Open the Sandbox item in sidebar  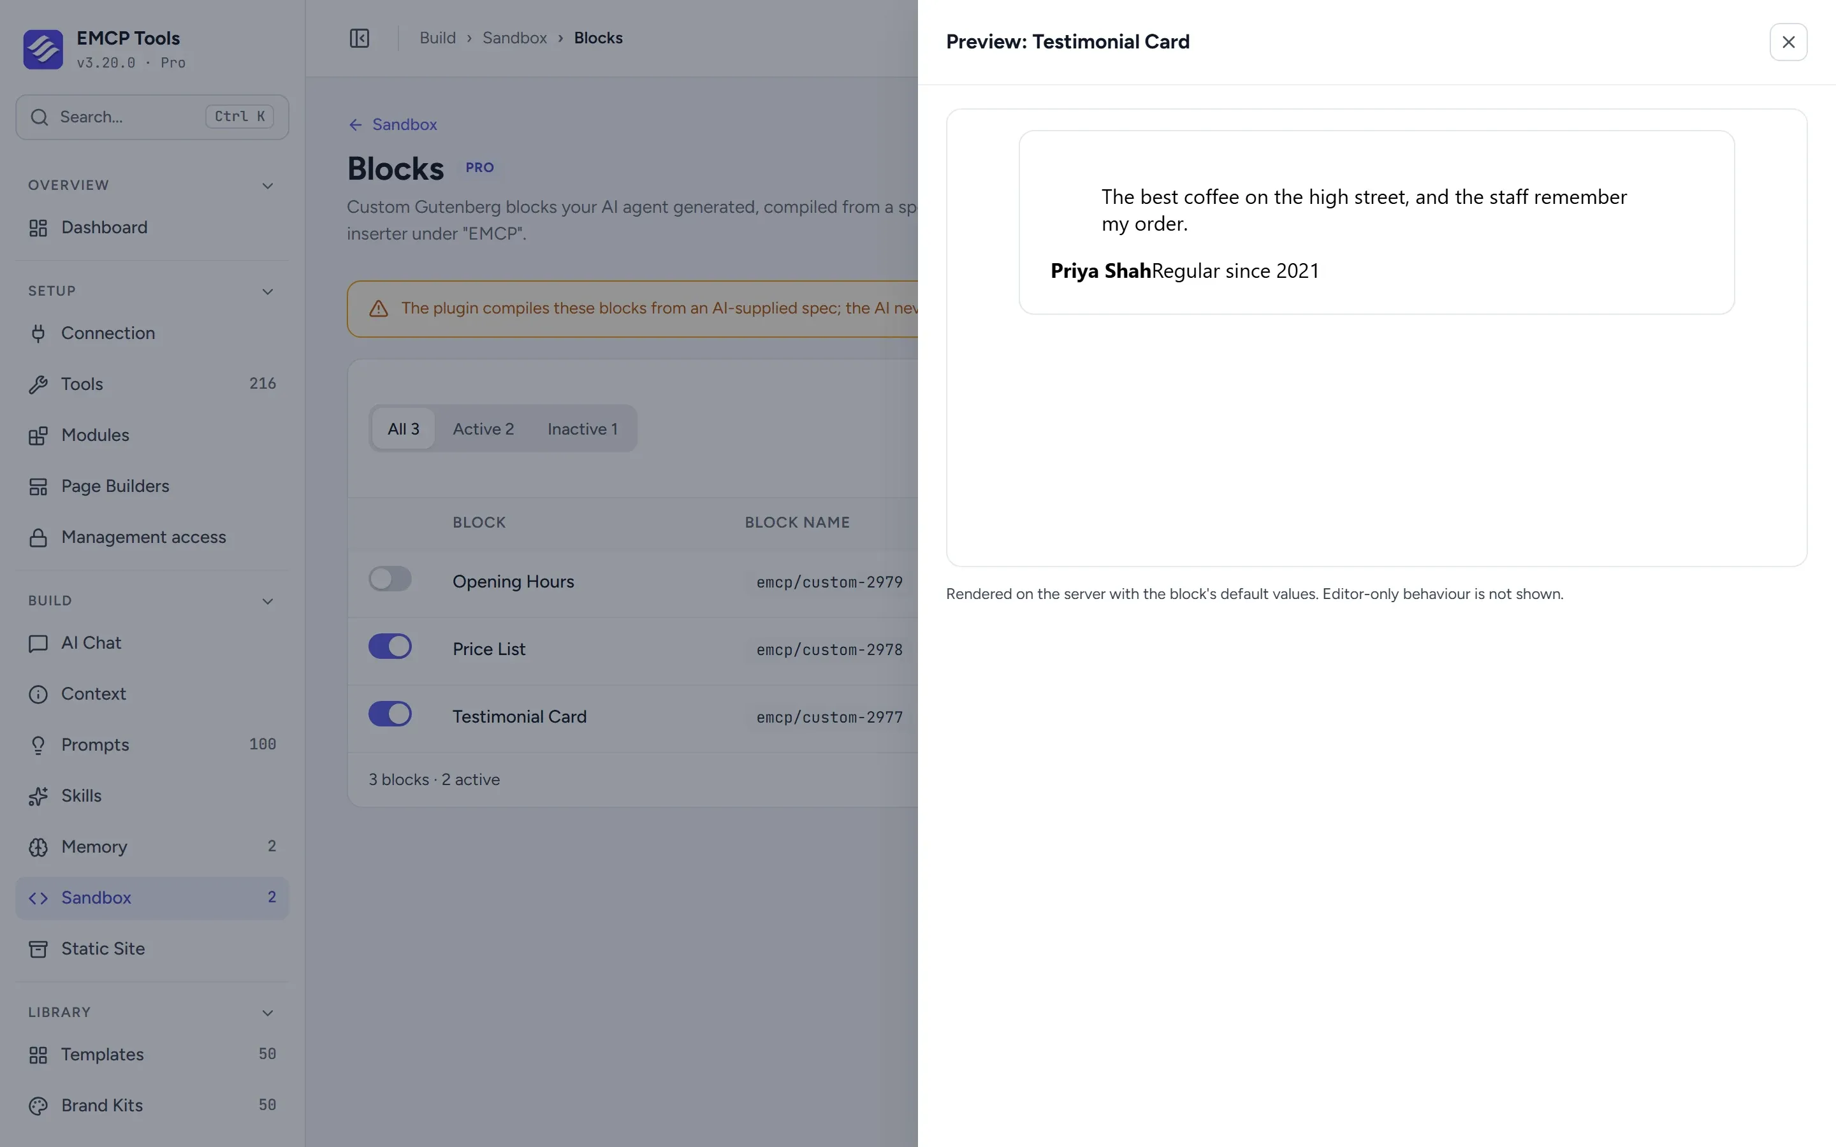click(x=152, y=898)
